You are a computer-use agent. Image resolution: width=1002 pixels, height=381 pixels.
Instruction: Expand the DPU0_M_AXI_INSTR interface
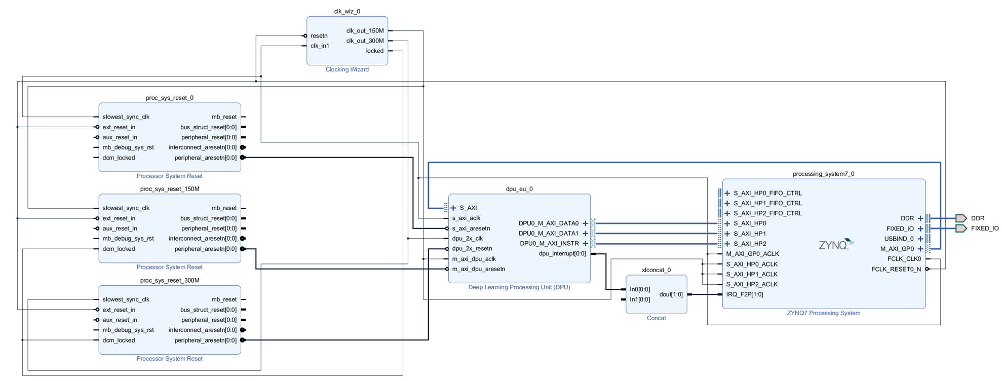[586, 244]
